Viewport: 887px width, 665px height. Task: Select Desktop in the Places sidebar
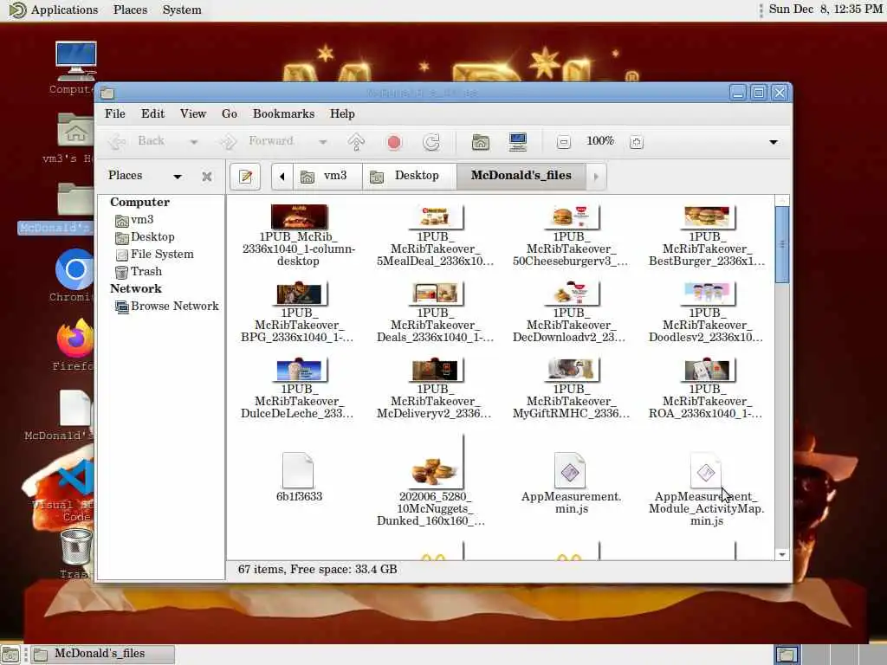(145, 237)
